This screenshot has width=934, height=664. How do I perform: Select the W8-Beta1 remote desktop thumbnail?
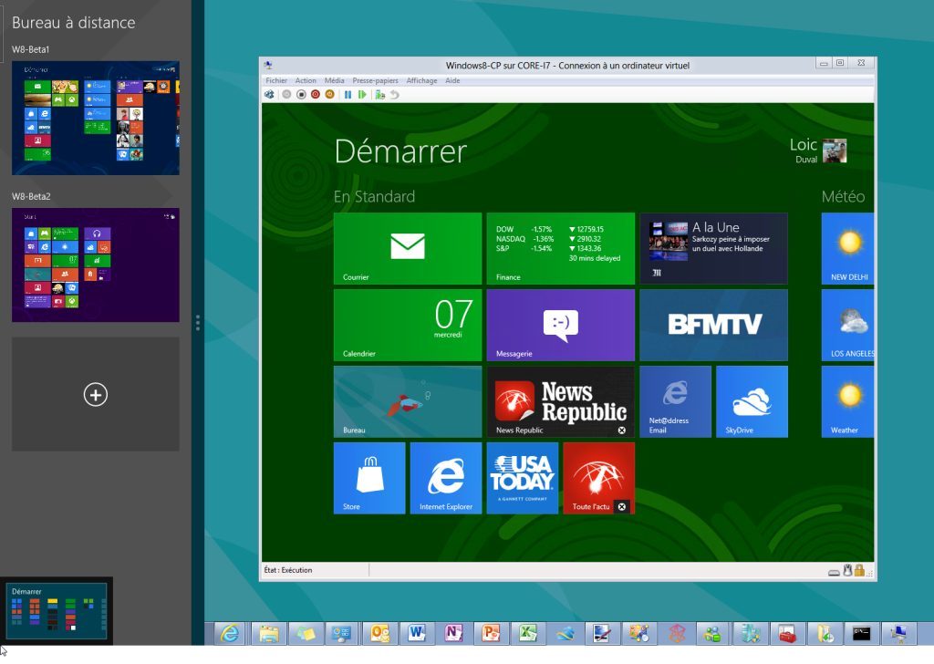pos(95,118)
